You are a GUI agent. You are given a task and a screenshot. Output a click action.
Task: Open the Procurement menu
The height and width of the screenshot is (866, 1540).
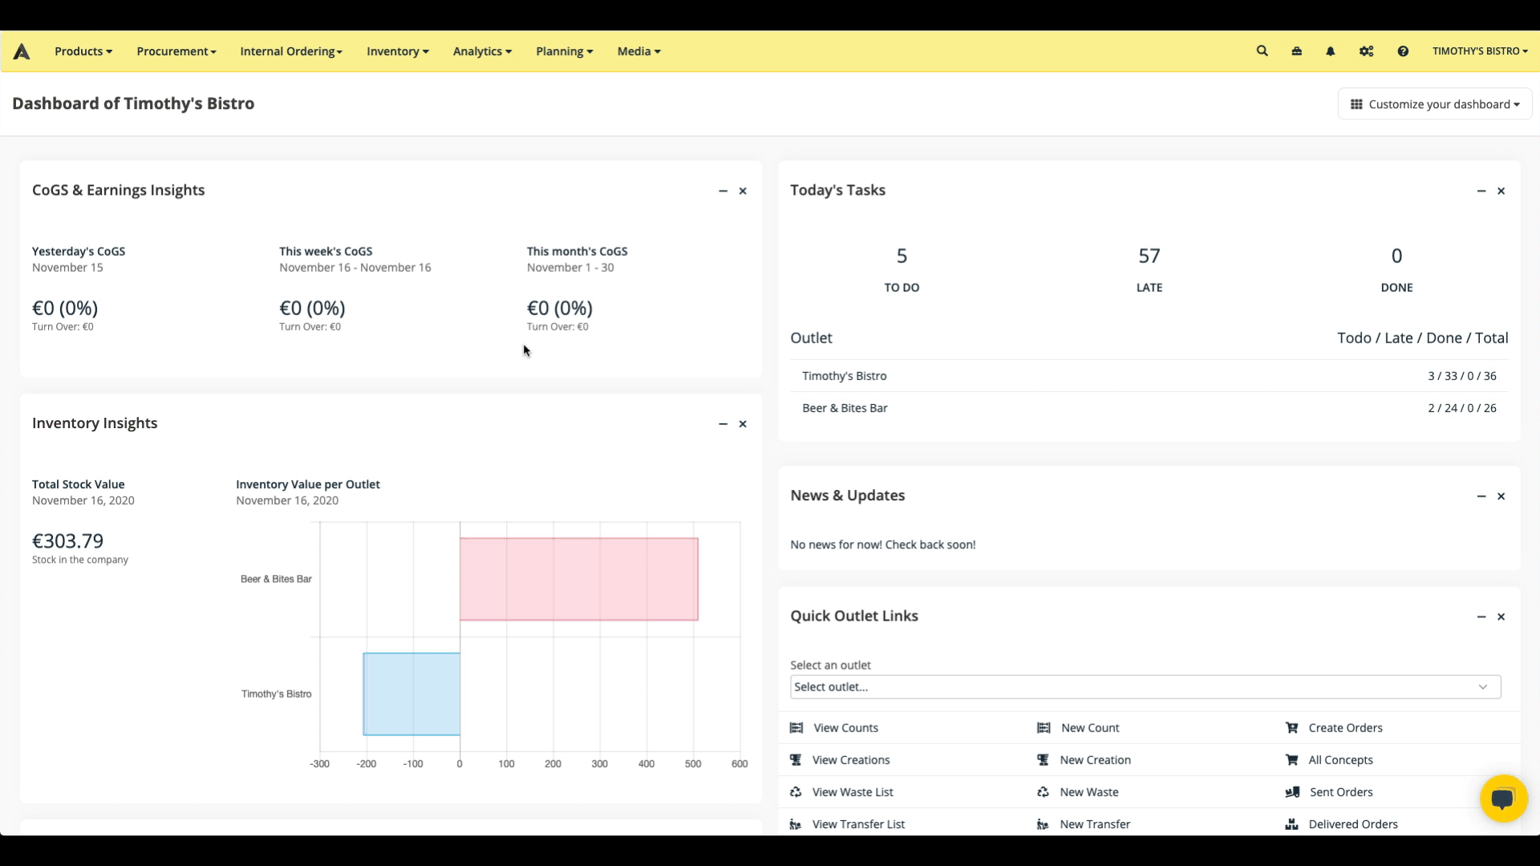click(176, 51)
